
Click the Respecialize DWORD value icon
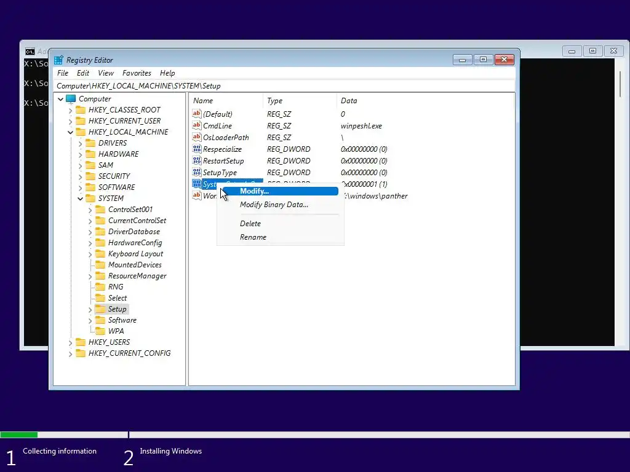click(196, 149)
